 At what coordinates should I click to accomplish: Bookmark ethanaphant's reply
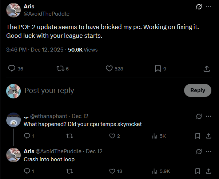(197, 136)
